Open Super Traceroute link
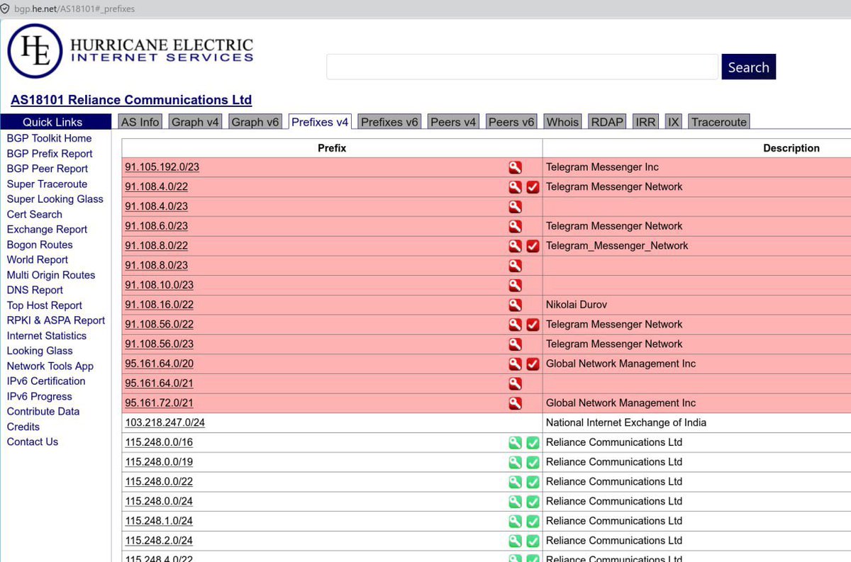 pos(47,184)
